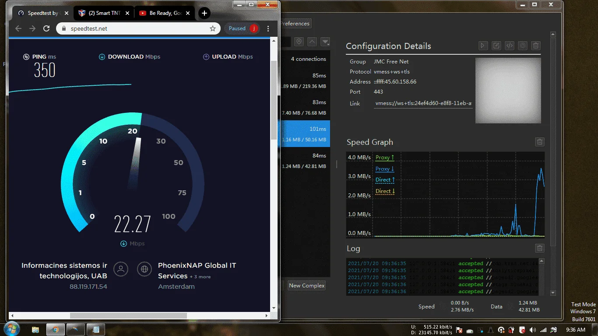Click the Chrome taskbar button
The image size is (598, 336).
click(x=56, y=329)
